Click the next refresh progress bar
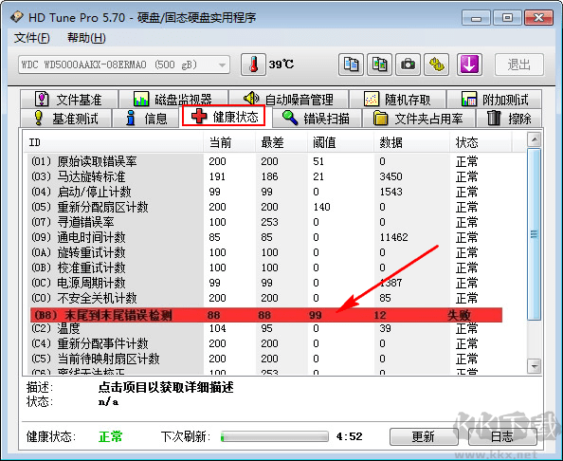The image size is (563, 461). pos(275,436)
